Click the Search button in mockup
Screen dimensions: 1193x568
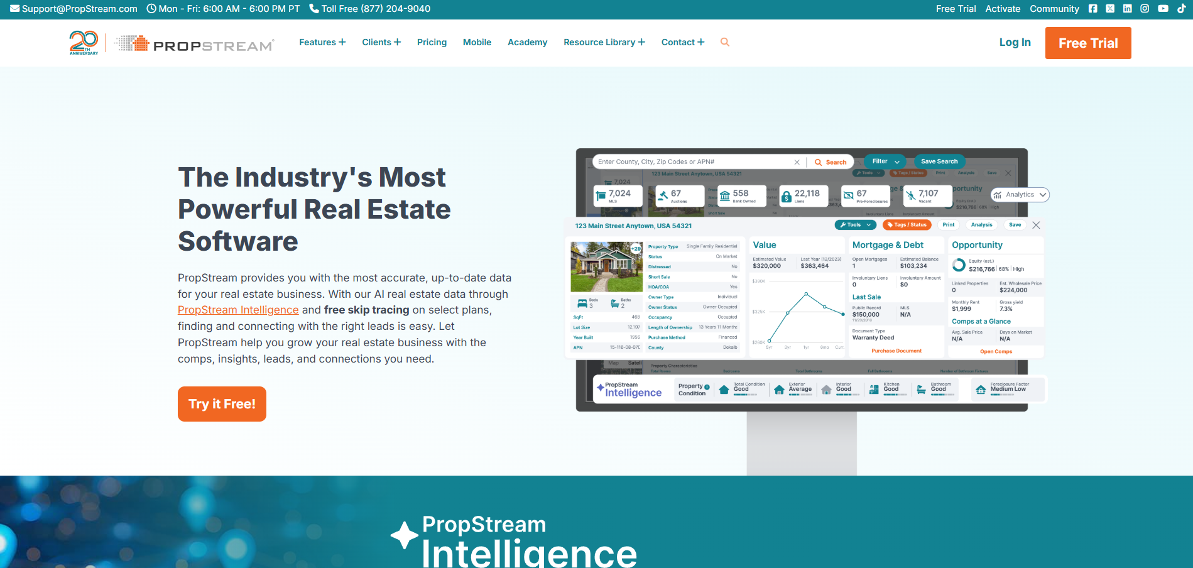pos(831,162)
